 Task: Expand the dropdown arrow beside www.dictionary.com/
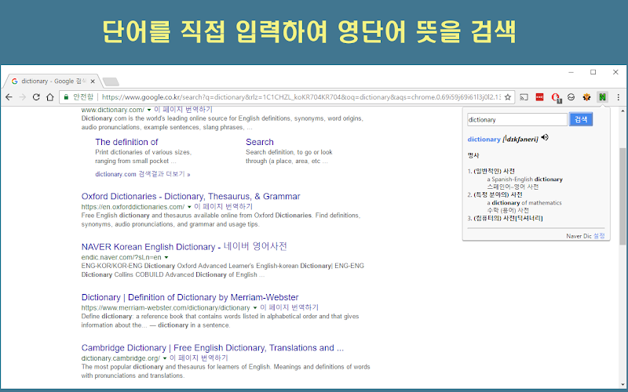click(x=149, y=110)
